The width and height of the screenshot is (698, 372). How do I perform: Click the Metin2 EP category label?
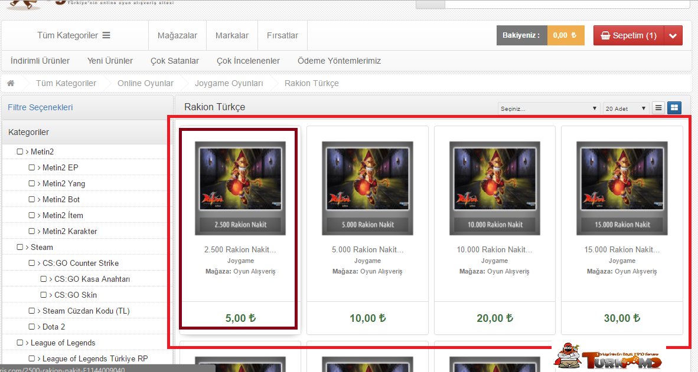click(61, 167)
